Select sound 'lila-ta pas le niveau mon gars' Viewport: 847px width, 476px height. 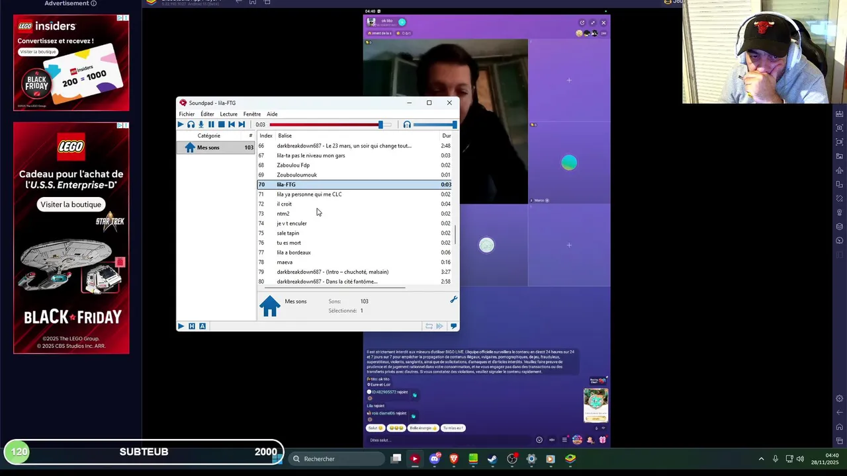point(355,155)
